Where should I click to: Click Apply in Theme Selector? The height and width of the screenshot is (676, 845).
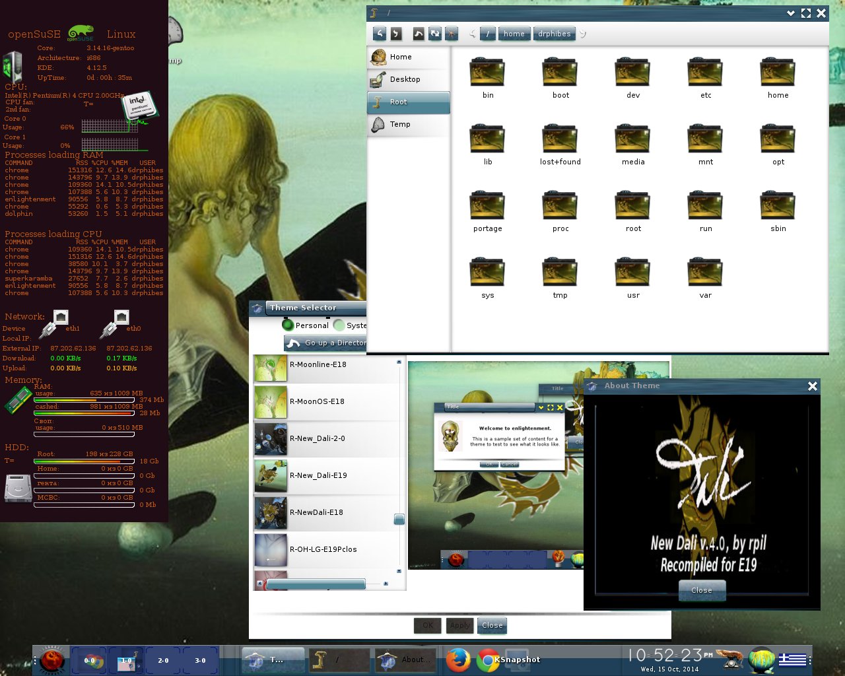pos(460,625)
